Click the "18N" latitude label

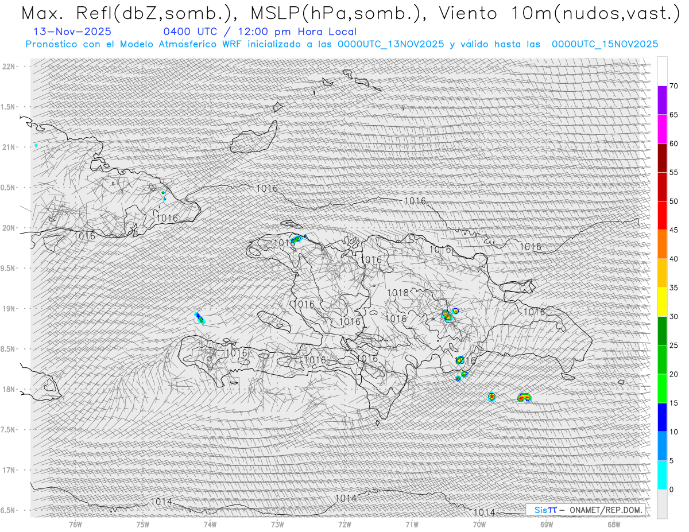pos(8,389)
